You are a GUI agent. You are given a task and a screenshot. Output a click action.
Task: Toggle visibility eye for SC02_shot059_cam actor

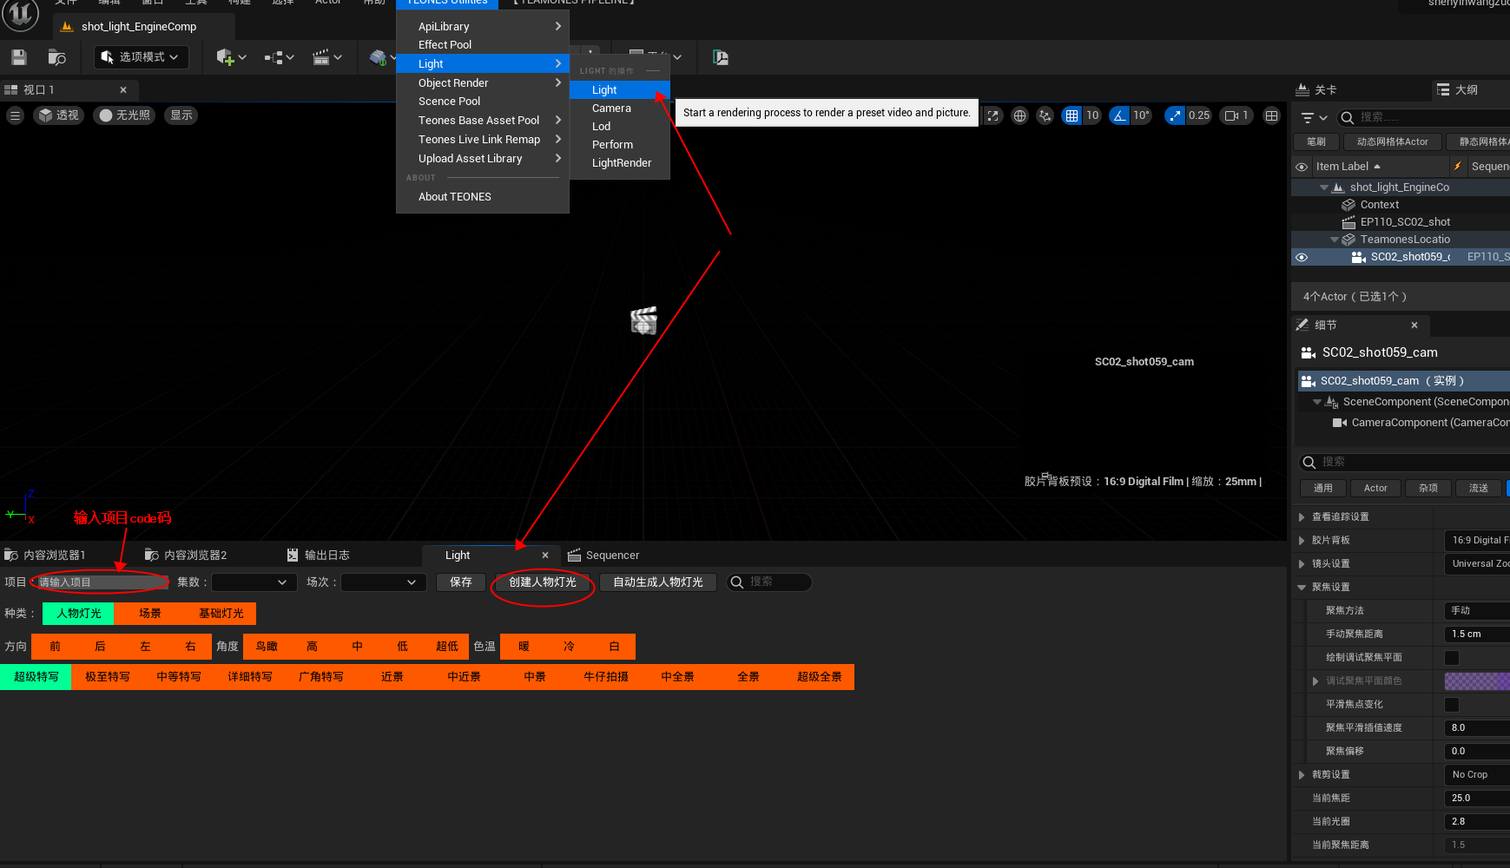coord(1302,257)
